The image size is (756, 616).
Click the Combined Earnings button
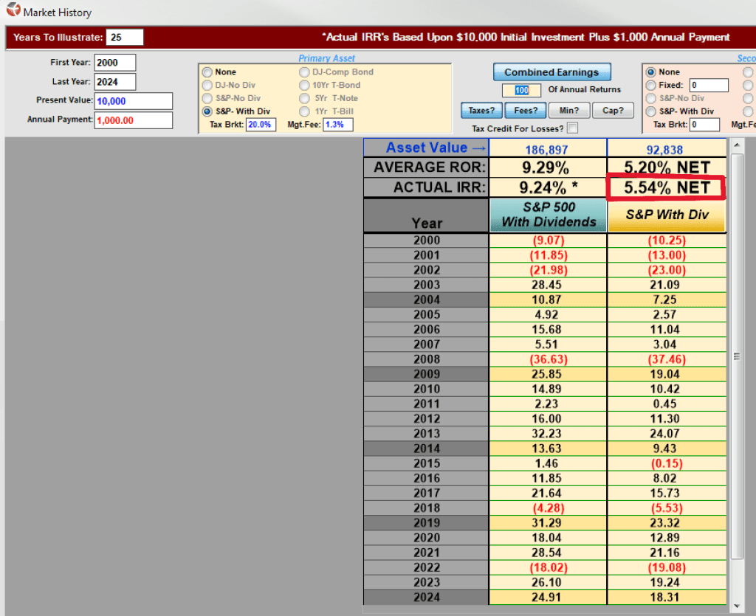(551, 72)
